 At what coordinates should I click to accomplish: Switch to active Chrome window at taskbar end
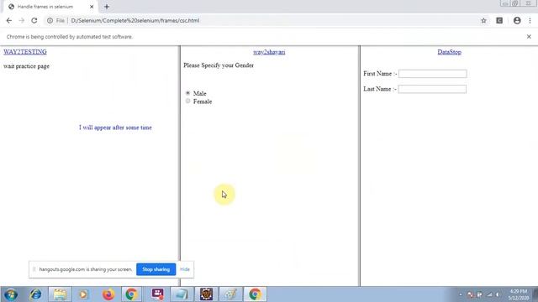(x=255, y=294)
